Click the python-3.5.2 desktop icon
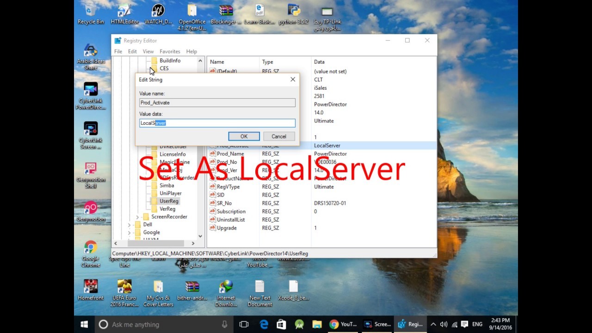The width and height of the screenshot is (592, 333). pos(294,14)
